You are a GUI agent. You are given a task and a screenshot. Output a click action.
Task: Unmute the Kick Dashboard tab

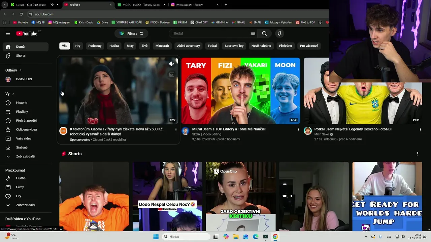tap(52, 5)
